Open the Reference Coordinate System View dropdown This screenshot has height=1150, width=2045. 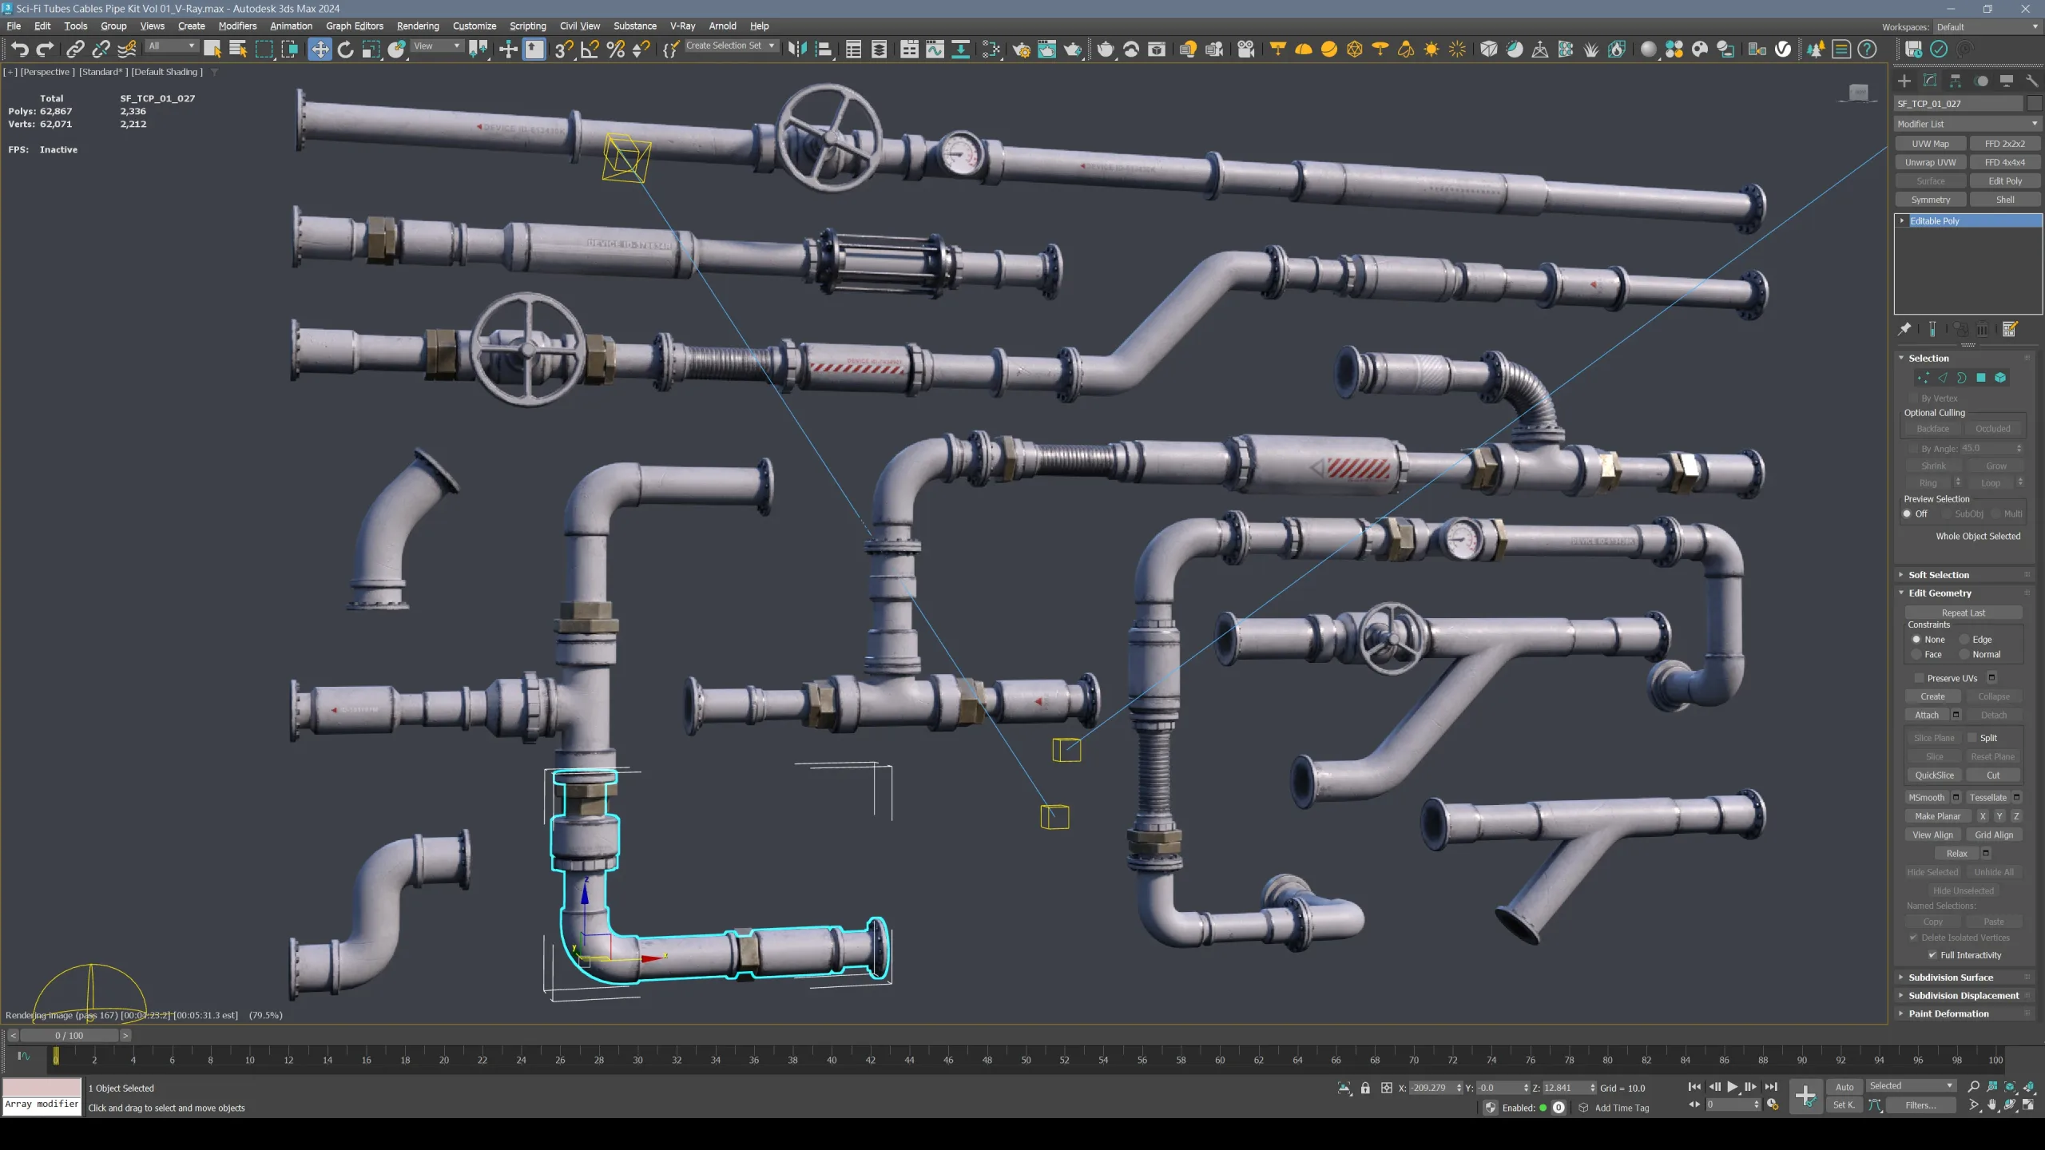tap(436, 46)
